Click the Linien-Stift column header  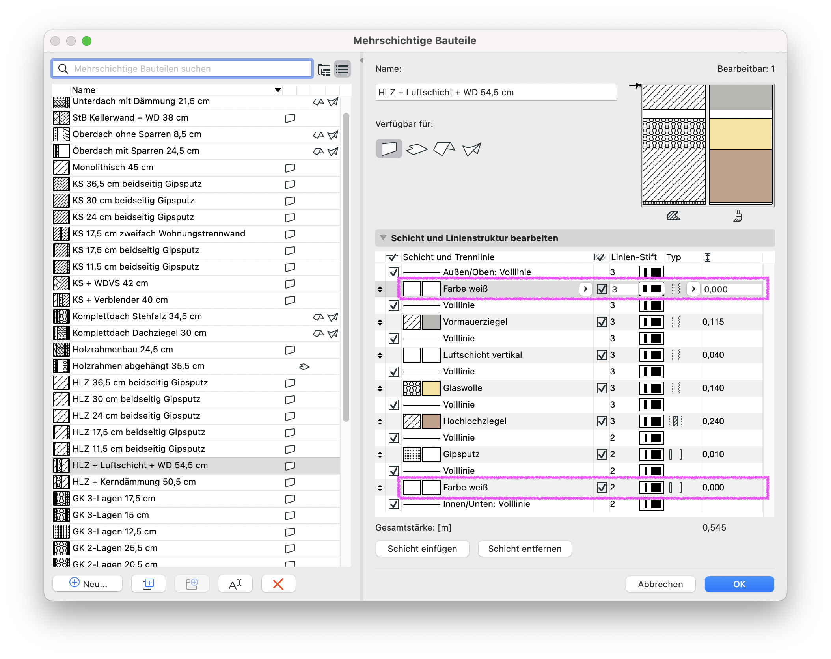tap(633, 257)
